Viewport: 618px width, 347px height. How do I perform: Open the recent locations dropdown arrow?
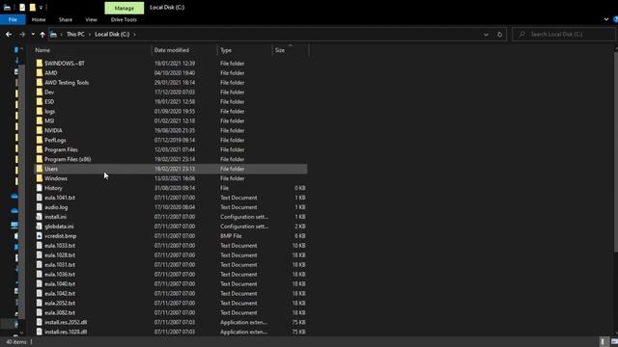(33, 35)
